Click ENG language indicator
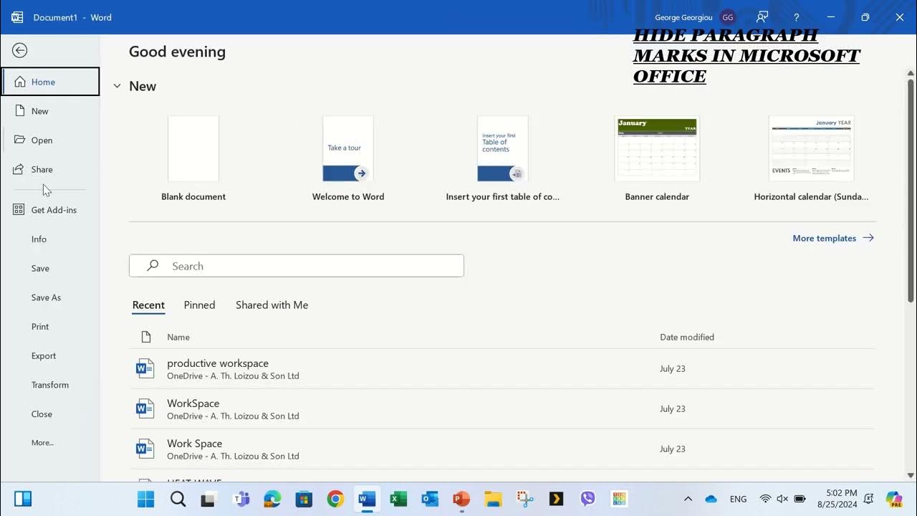 pyautogui.click(x=738, y=499)
